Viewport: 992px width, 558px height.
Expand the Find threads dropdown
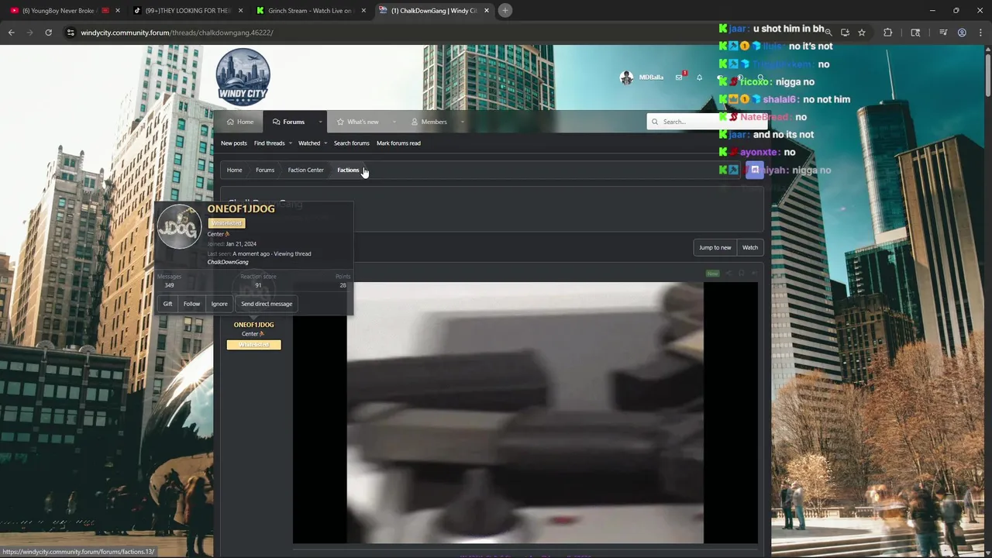tap(291, 143)
